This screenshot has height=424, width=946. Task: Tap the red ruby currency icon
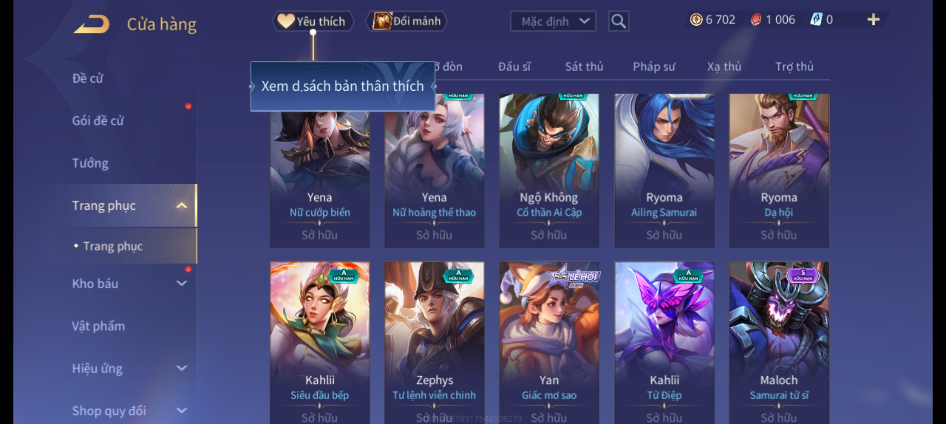point(755,20)
